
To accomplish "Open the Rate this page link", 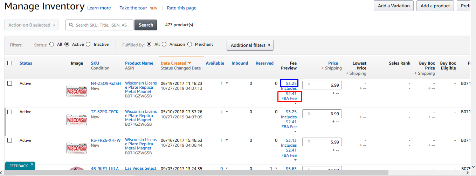I will pos(181,8).
